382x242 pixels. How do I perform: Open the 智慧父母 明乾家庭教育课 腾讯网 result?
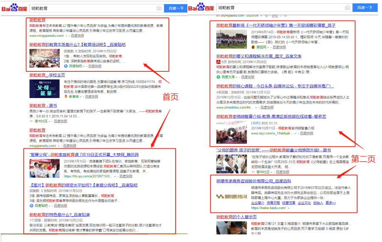(x=84, y=155)
